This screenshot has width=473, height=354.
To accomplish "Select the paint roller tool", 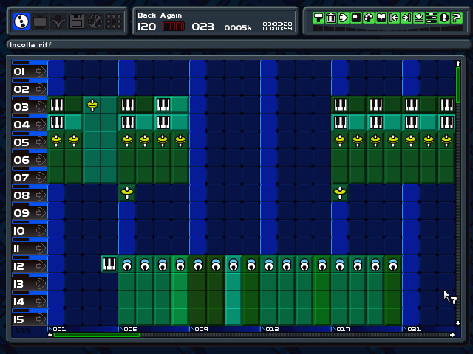I will point(319,18).
